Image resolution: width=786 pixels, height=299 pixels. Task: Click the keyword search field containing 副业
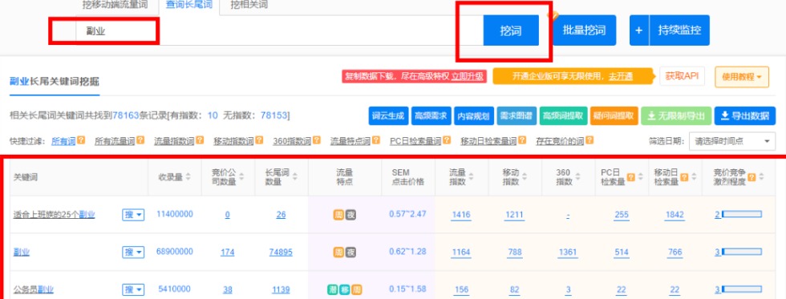280,31
